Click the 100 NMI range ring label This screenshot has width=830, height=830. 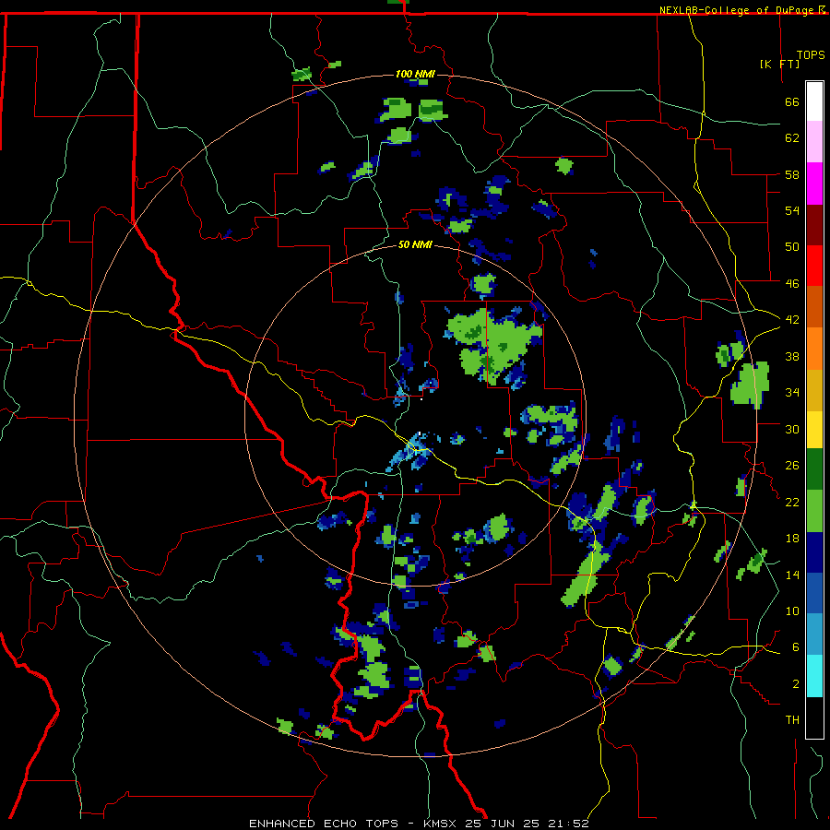coord(415,74)
